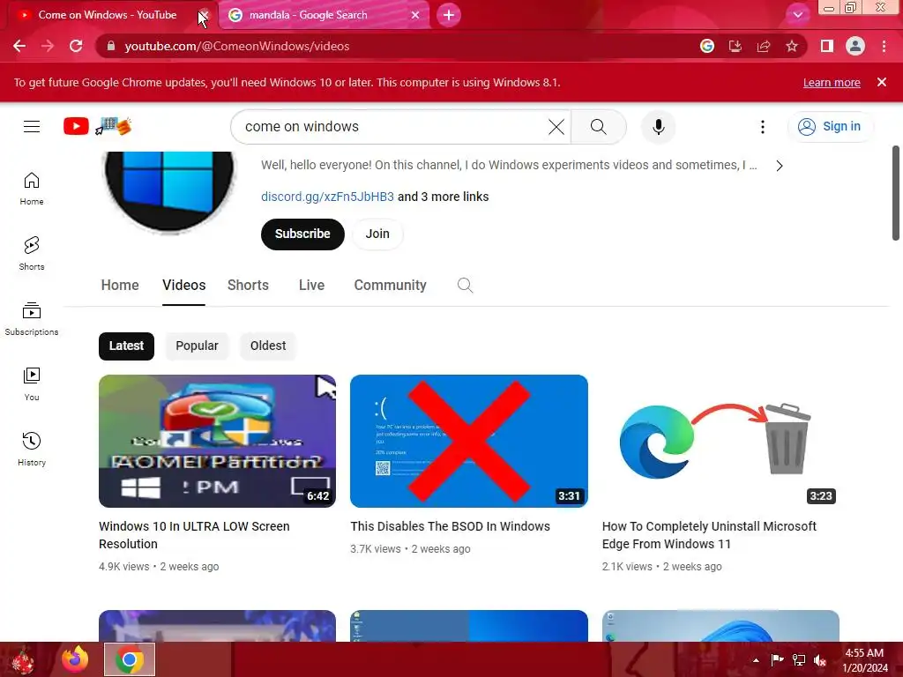Open Chrome profile avatar
Image resolution: width=903 pixels, height=677 pixels.
coord(855,46)
